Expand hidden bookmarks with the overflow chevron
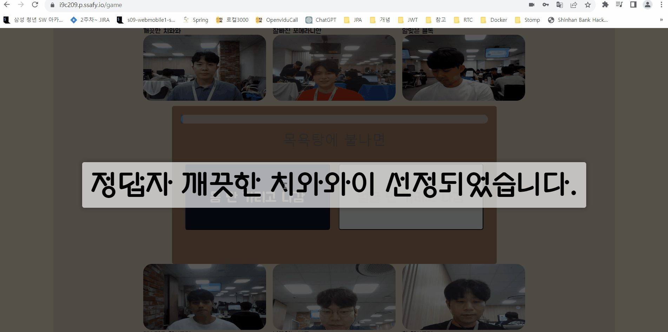 click(661, 20)
